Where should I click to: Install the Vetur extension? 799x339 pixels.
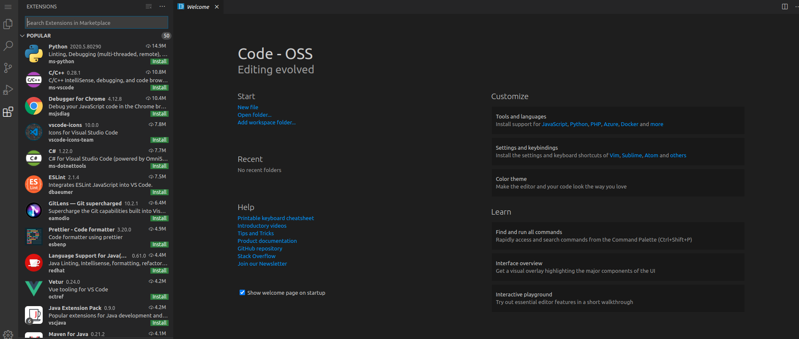click(159, 297)
